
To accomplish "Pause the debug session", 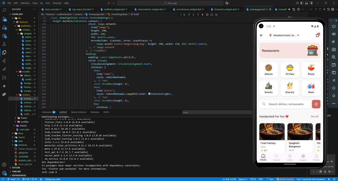I will pos(184,15).
